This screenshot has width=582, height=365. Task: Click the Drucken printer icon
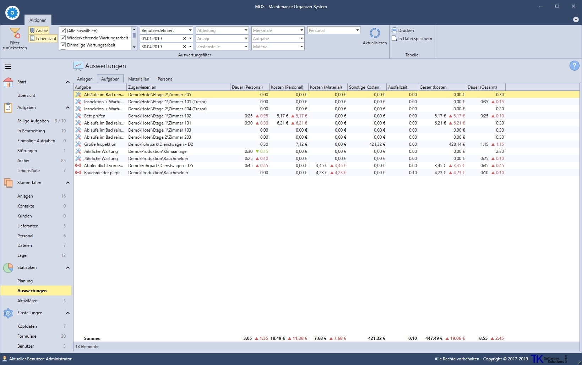click(x=394, y=31)
